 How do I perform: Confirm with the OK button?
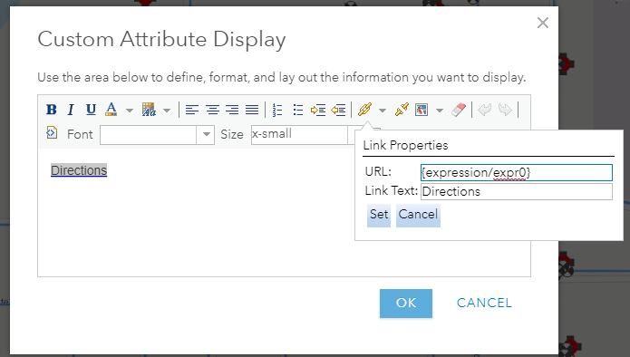pyautogui.click(x=406, y=304)
